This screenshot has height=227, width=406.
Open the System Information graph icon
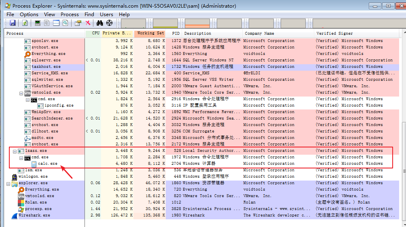pos(38,23)
